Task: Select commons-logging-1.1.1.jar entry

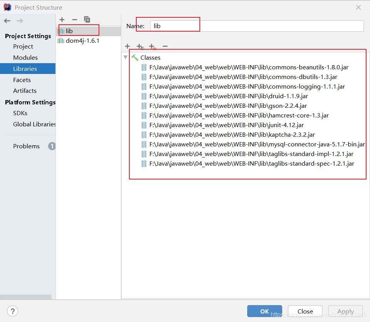Action: 247,87
